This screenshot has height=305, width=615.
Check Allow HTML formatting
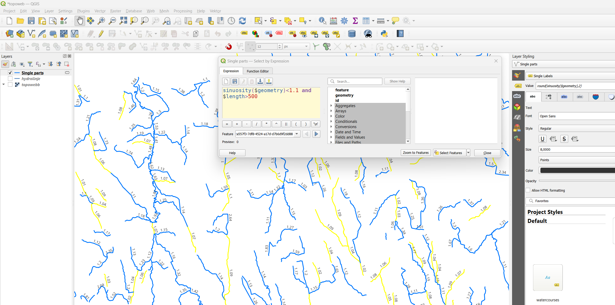tap(528, 190)
